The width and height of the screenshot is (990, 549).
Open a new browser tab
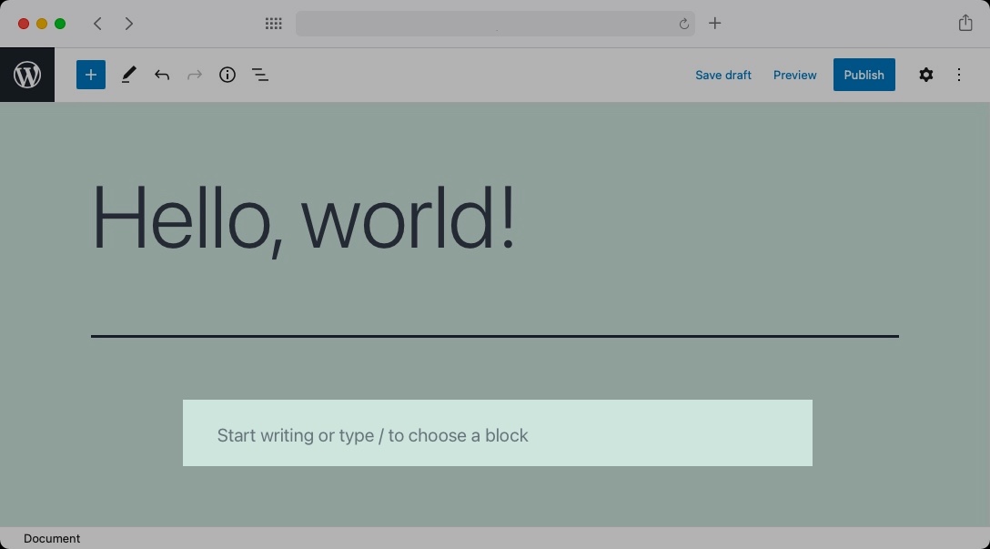tap(714, 24)
